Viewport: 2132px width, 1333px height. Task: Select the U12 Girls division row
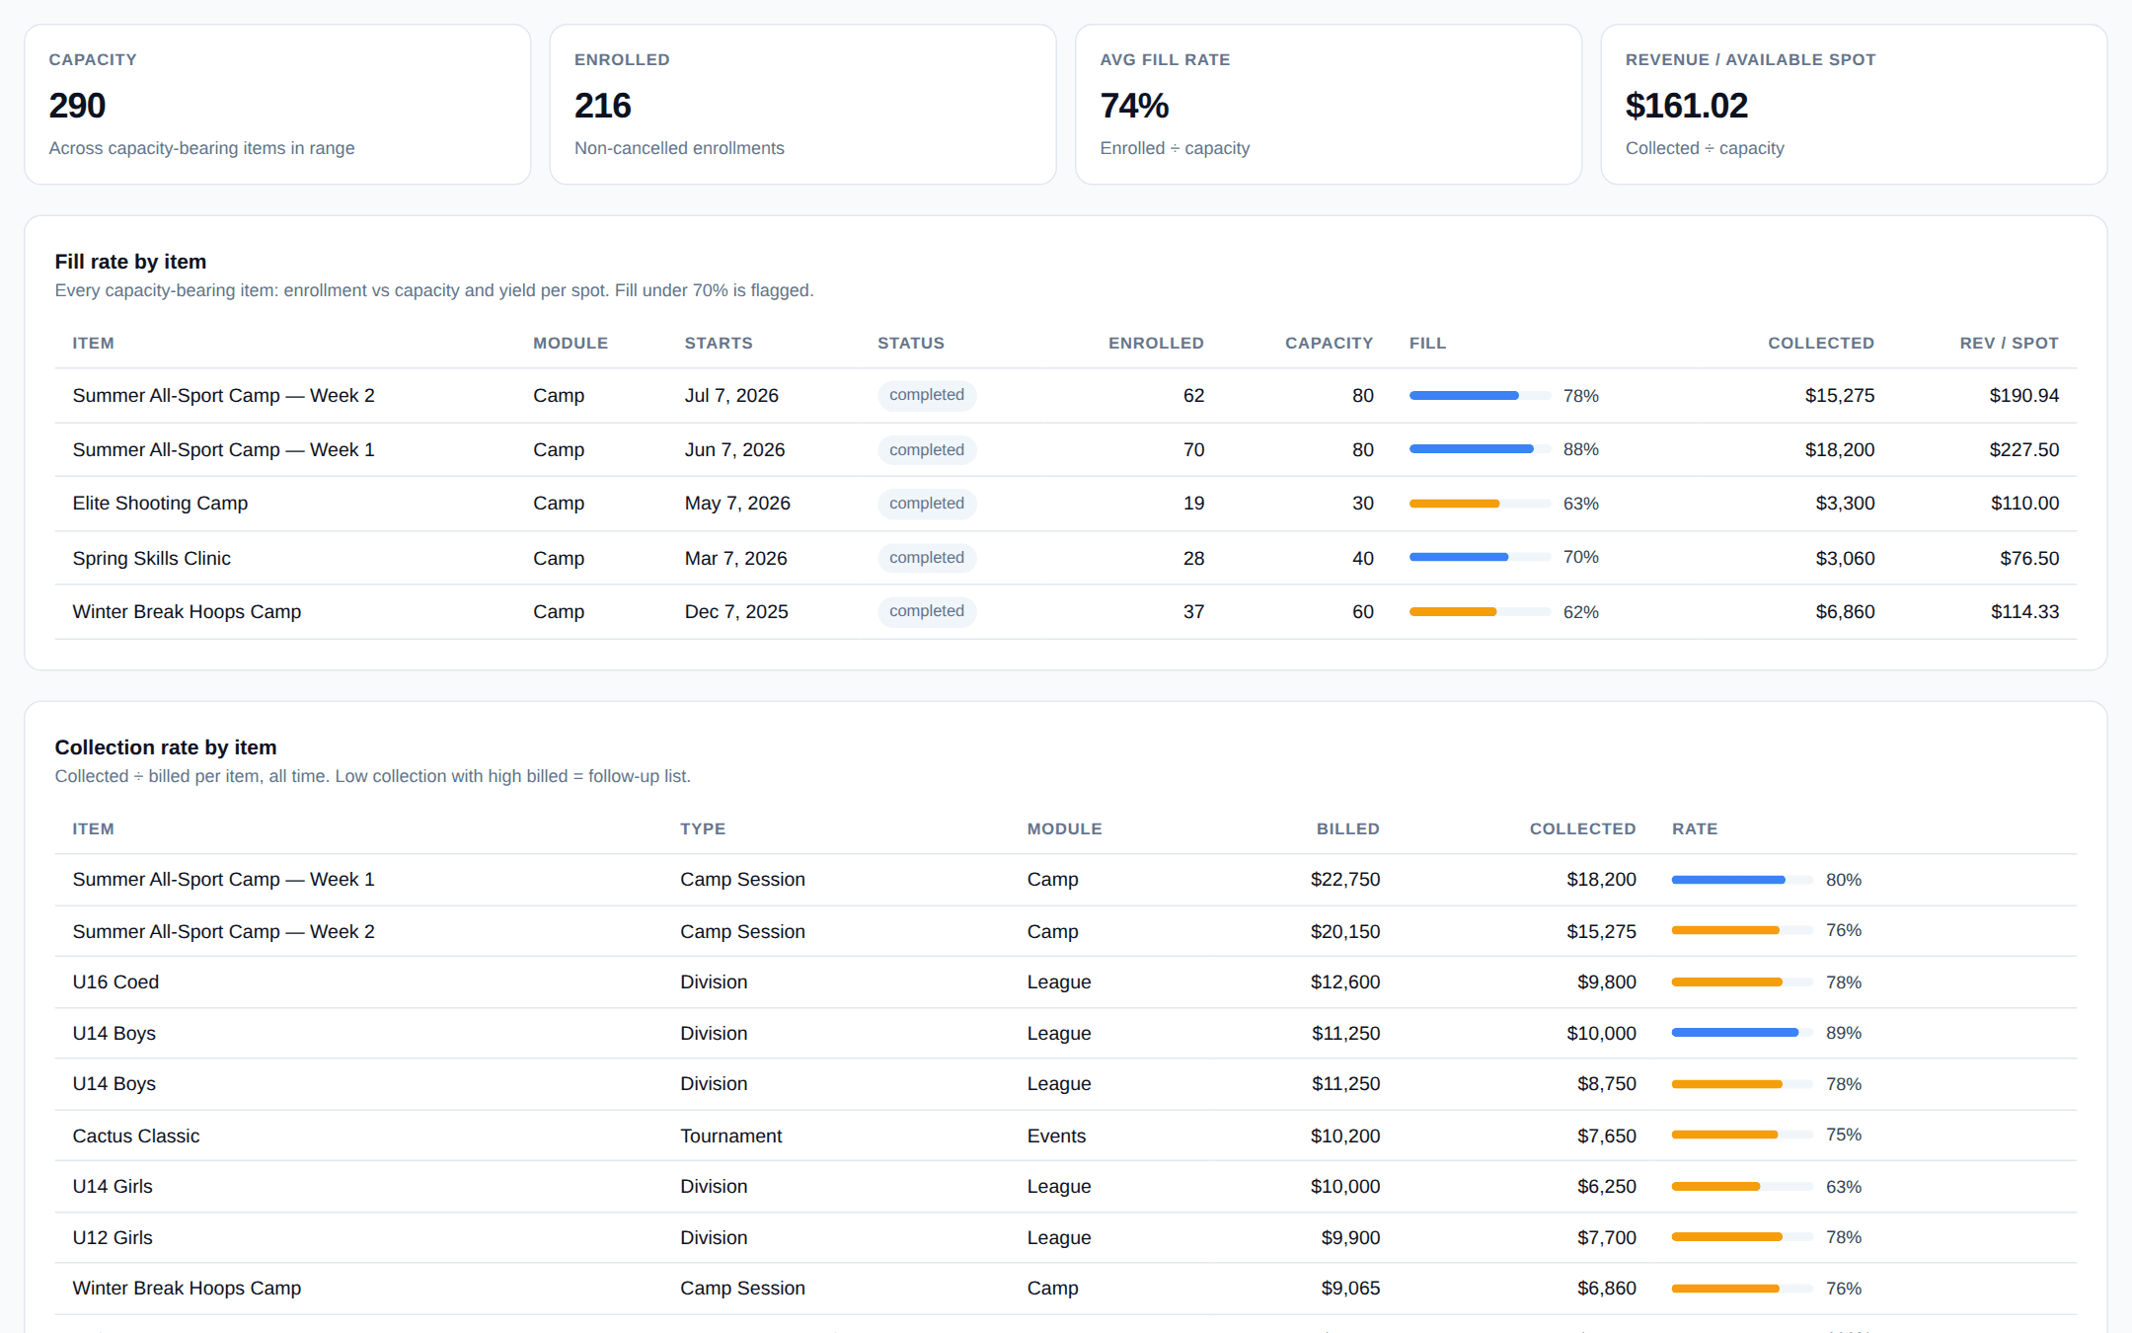coord(1065,1237)
